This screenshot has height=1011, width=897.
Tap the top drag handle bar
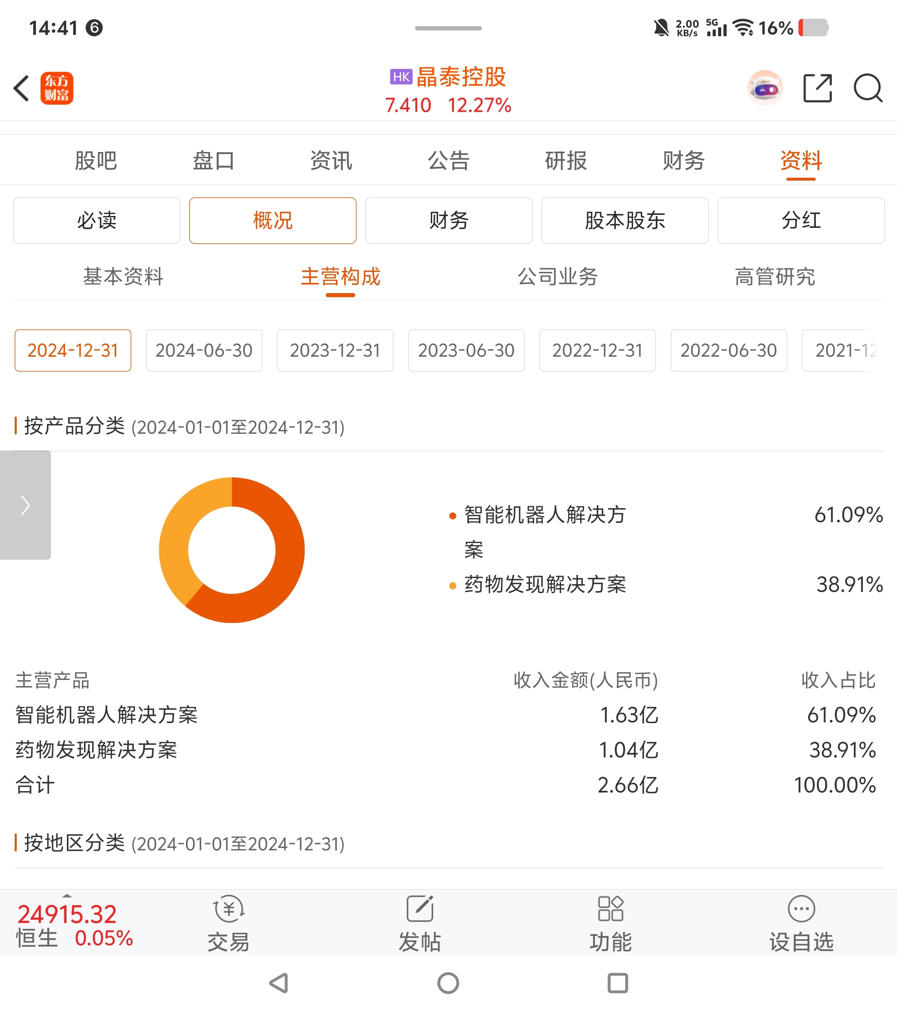[448, 28]
